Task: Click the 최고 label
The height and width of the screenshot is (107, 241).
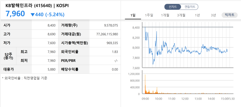Action: (24, 52)
